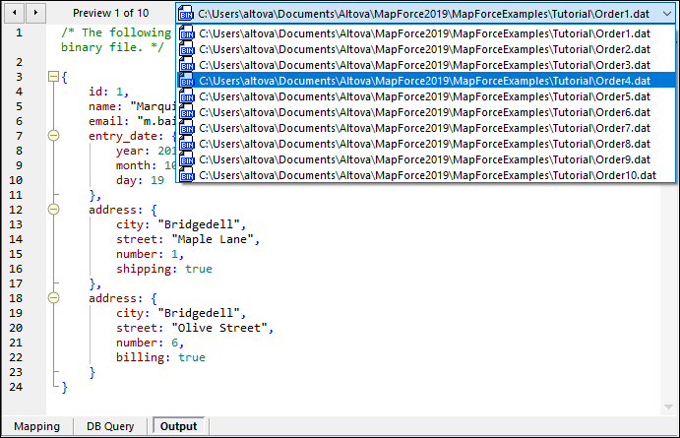This screenshot has height=438, width=680.
Task: Collapse the entry_date block fold marker
Action: click(53, 136)
